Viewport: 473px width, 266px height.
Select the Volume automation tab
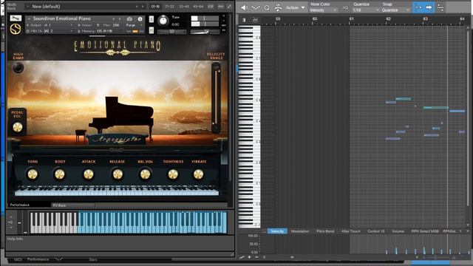click(x=398, y=231)
